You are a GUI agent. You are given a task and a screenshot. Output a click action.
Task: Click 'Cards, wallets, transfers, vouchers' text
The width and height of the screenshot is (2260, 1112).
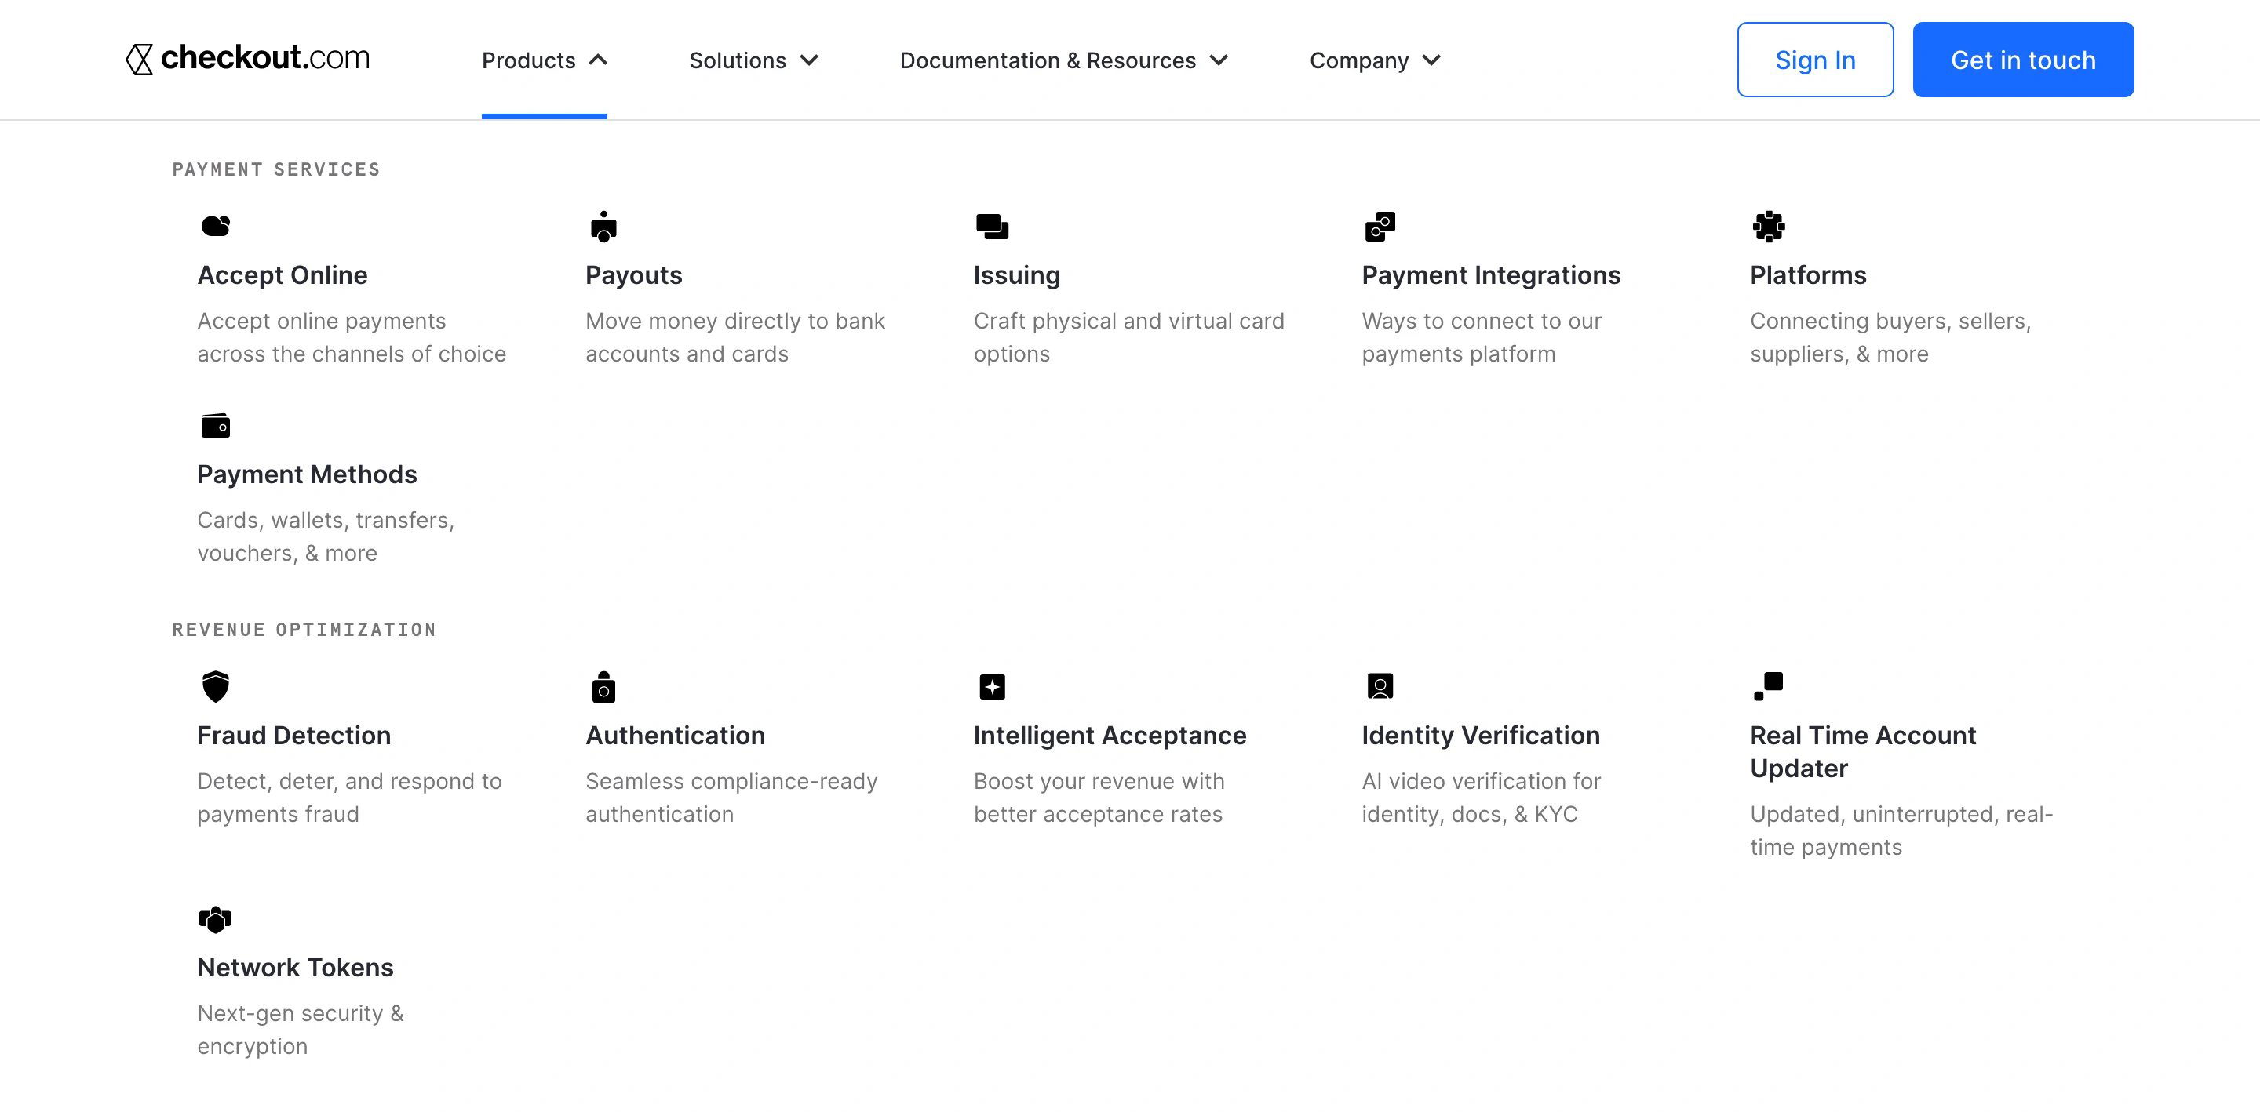pos(326,536)
